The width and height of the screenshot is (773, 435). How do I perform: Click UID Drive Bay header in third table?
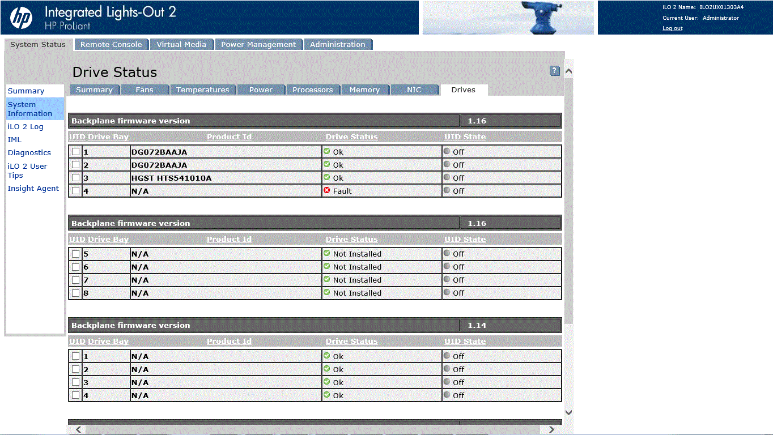(99, 341)
